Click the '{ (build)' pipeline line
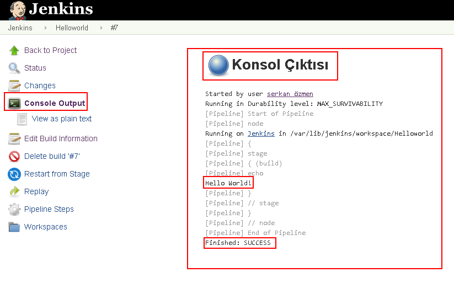Image resolution: width=454 pixels, height=299 pixels. tap(243, 163)
